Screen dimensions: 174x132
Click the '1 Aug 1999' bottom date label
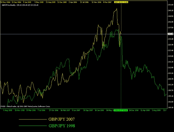[156, 110]
